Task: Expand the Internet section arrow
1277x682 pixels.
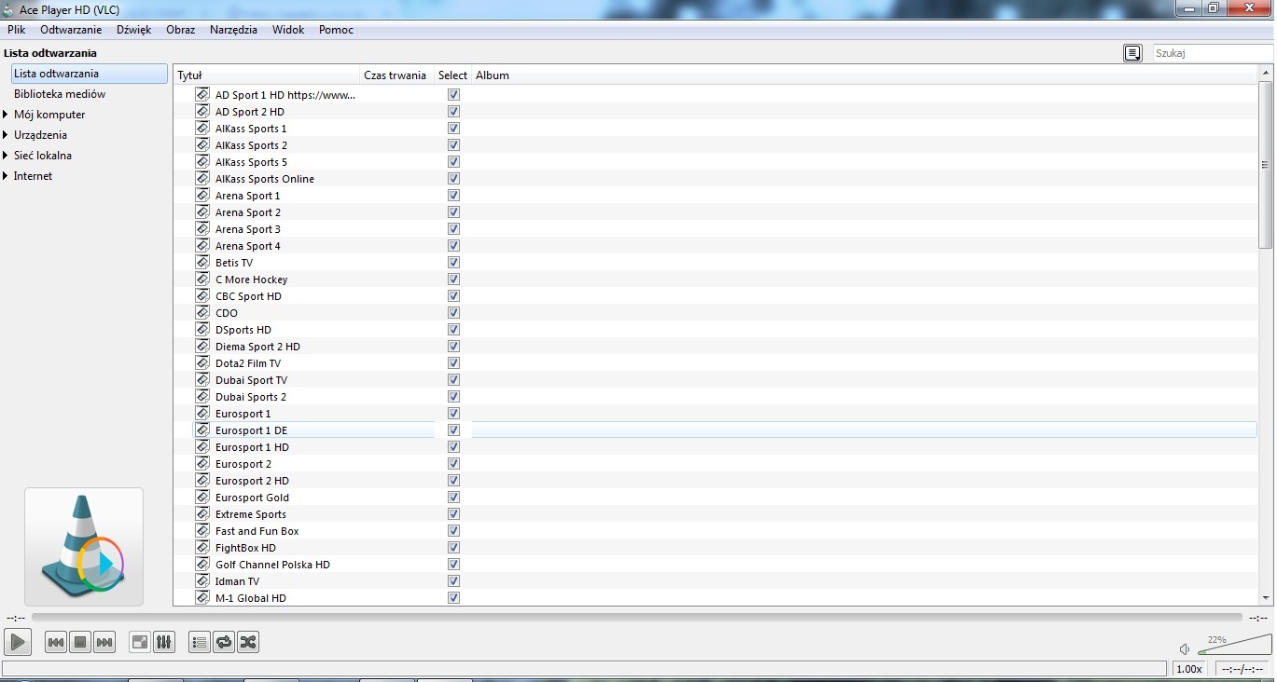Action: 7,176
